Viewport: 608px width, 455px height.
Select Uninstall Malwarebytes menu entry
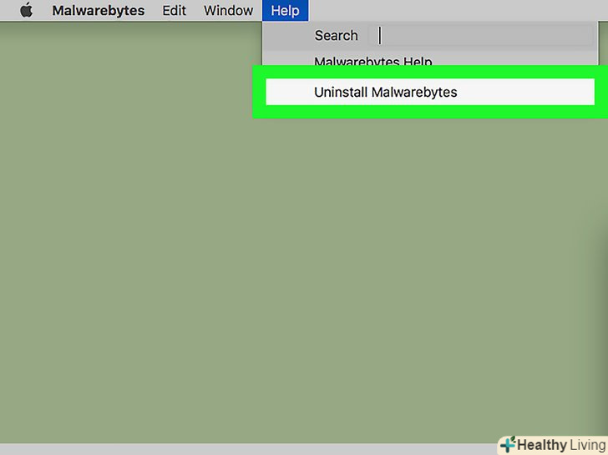coord(430,92)
